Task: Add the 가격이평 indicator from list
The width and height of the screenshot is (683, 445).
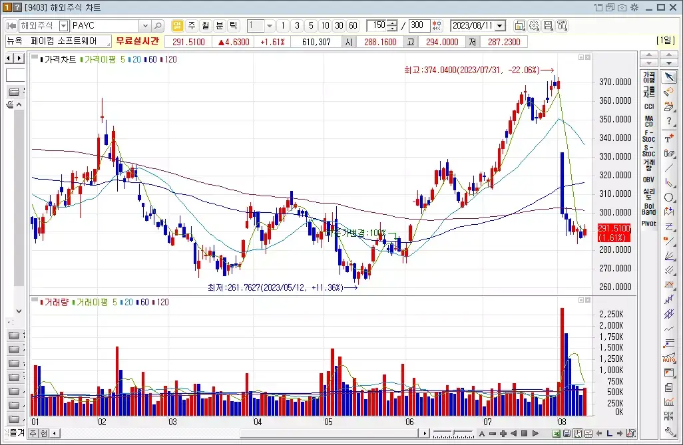Action: click(648, 78)
